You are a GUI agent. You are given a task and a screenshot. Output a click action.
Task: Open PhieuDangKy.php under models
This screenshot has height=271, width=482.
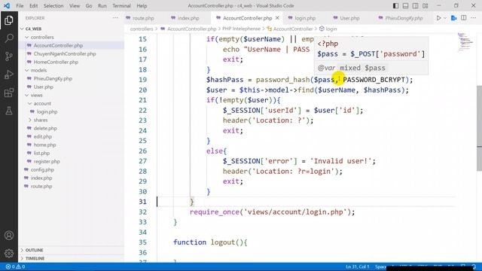pyautogui.click(x=53, y=78)
